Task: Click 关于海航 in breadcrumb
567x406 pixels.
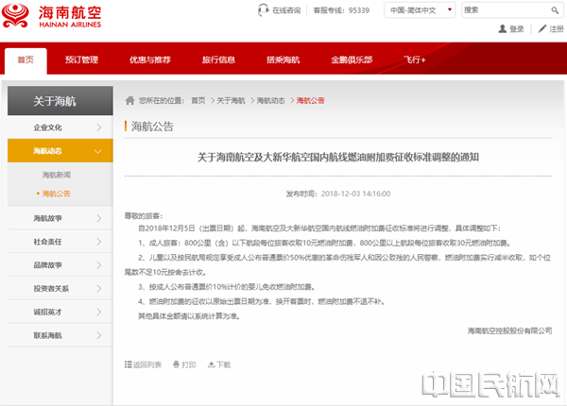Action: [232, 100]
